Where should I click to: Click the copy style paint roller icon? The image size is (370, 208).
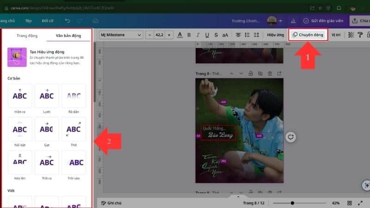(360, 35)
